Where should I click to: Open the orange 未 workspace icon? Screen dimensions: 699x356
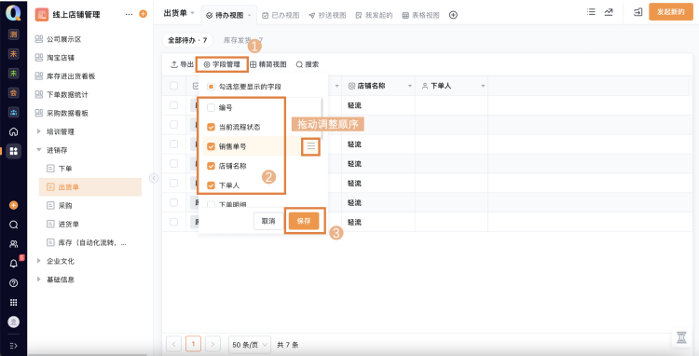[14, 54]
